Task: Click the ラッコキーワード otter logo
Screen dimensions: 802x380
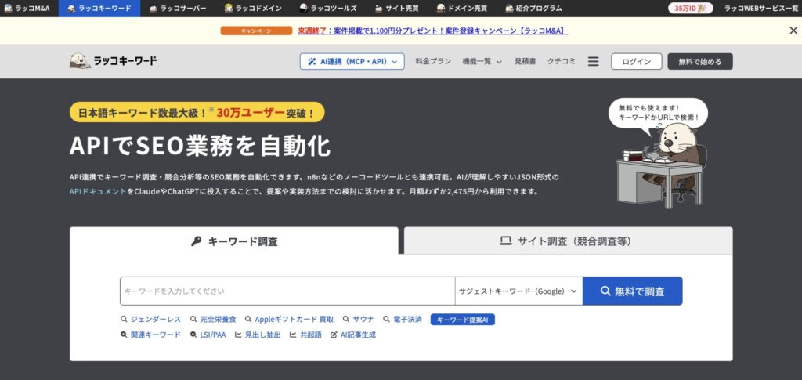Action: tap(114, 61)
